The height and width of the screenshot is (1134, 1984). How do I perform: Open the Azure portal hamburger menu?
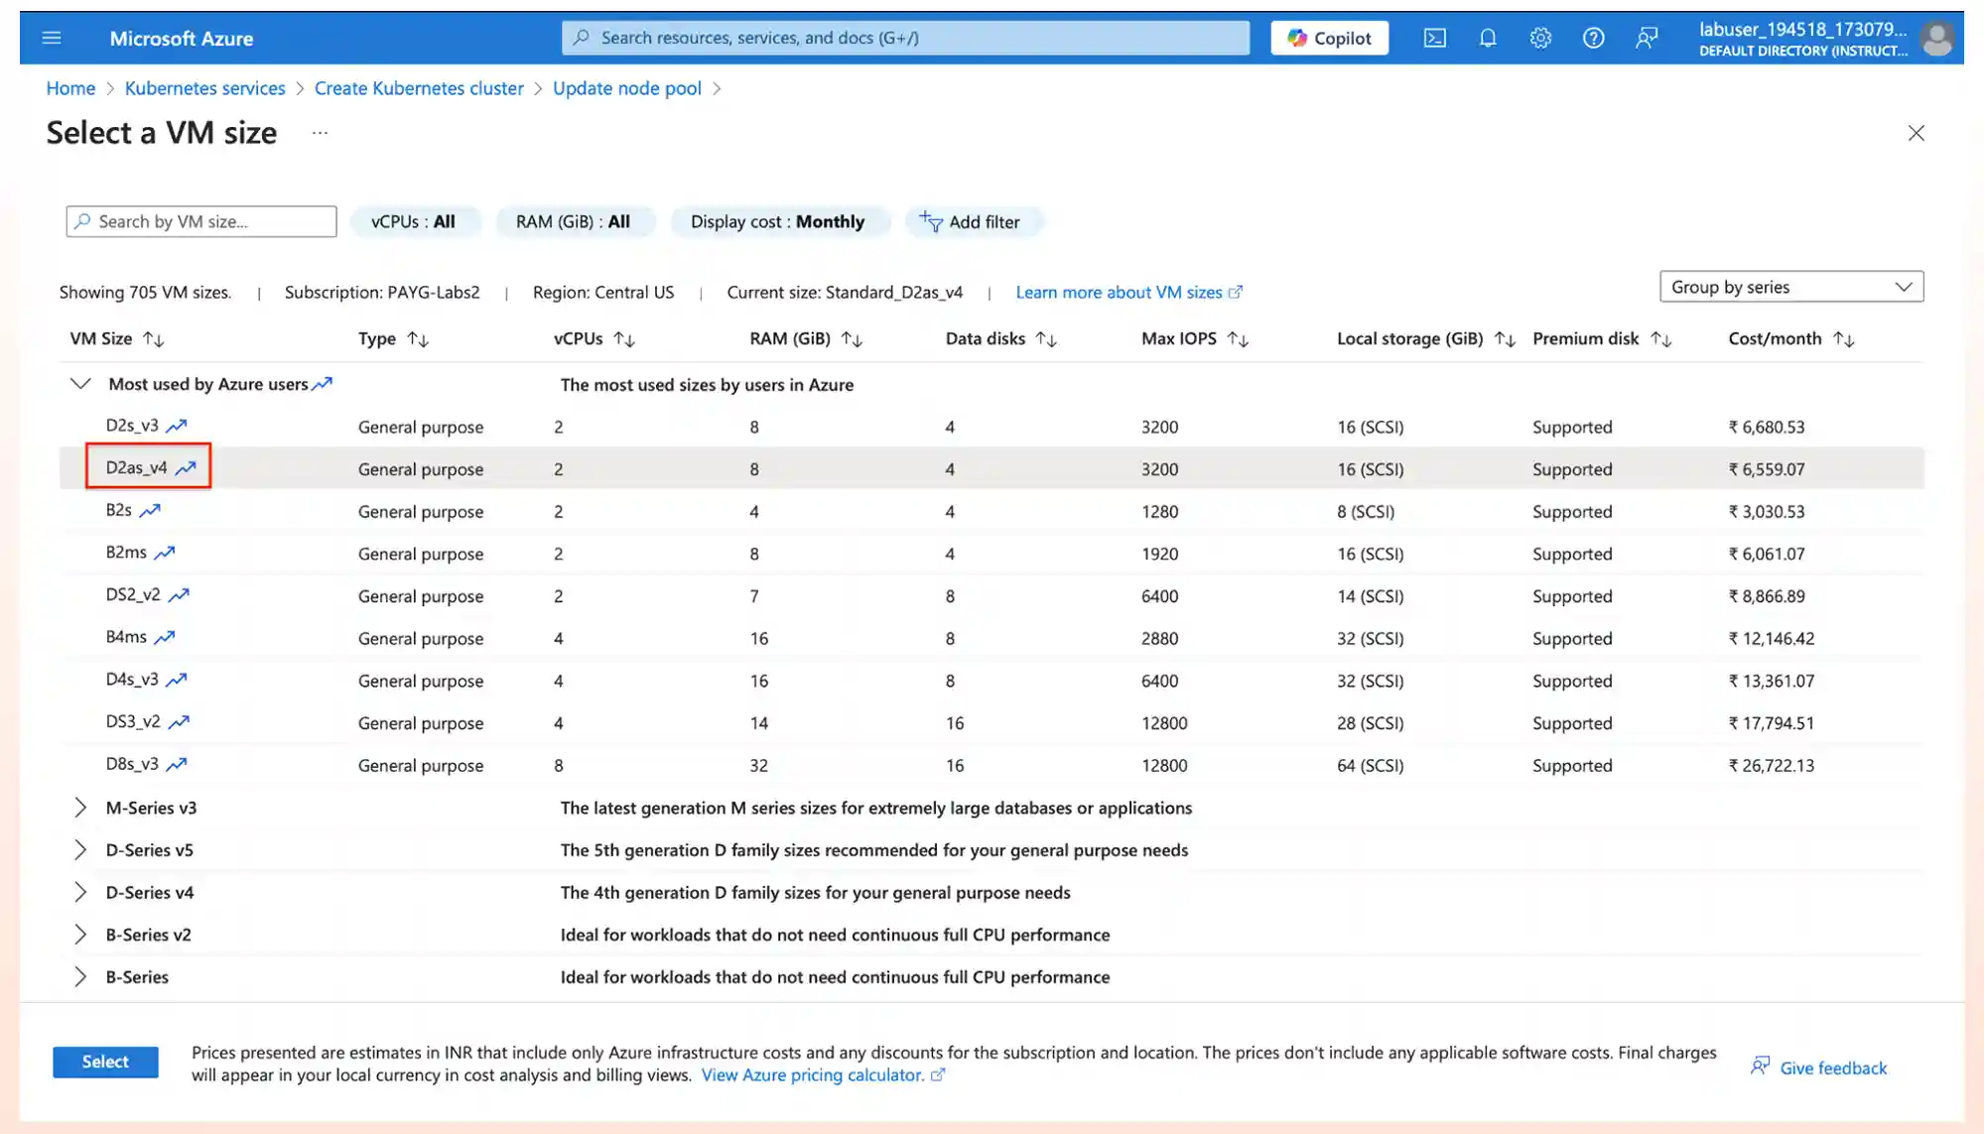point(52,38)
